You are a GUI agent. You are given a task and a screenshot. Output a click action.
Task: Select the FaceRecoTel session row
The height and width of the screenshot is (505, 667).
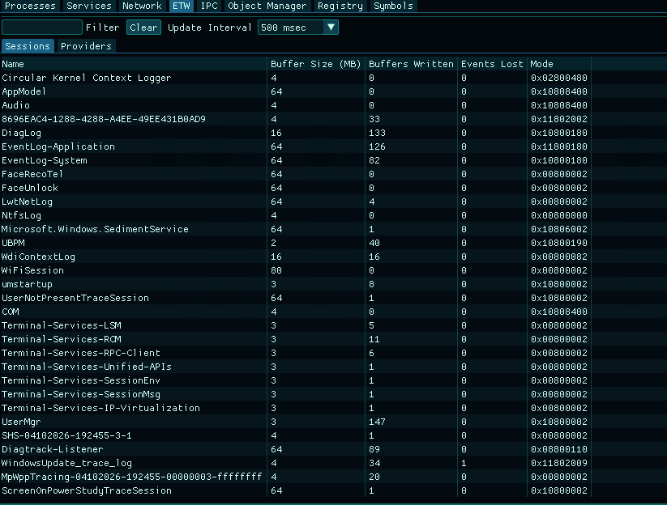tap(296, 174)
